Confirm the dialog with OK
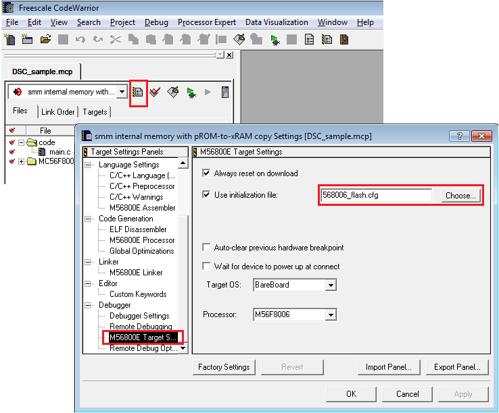499x413 pixels. [352, 394]
